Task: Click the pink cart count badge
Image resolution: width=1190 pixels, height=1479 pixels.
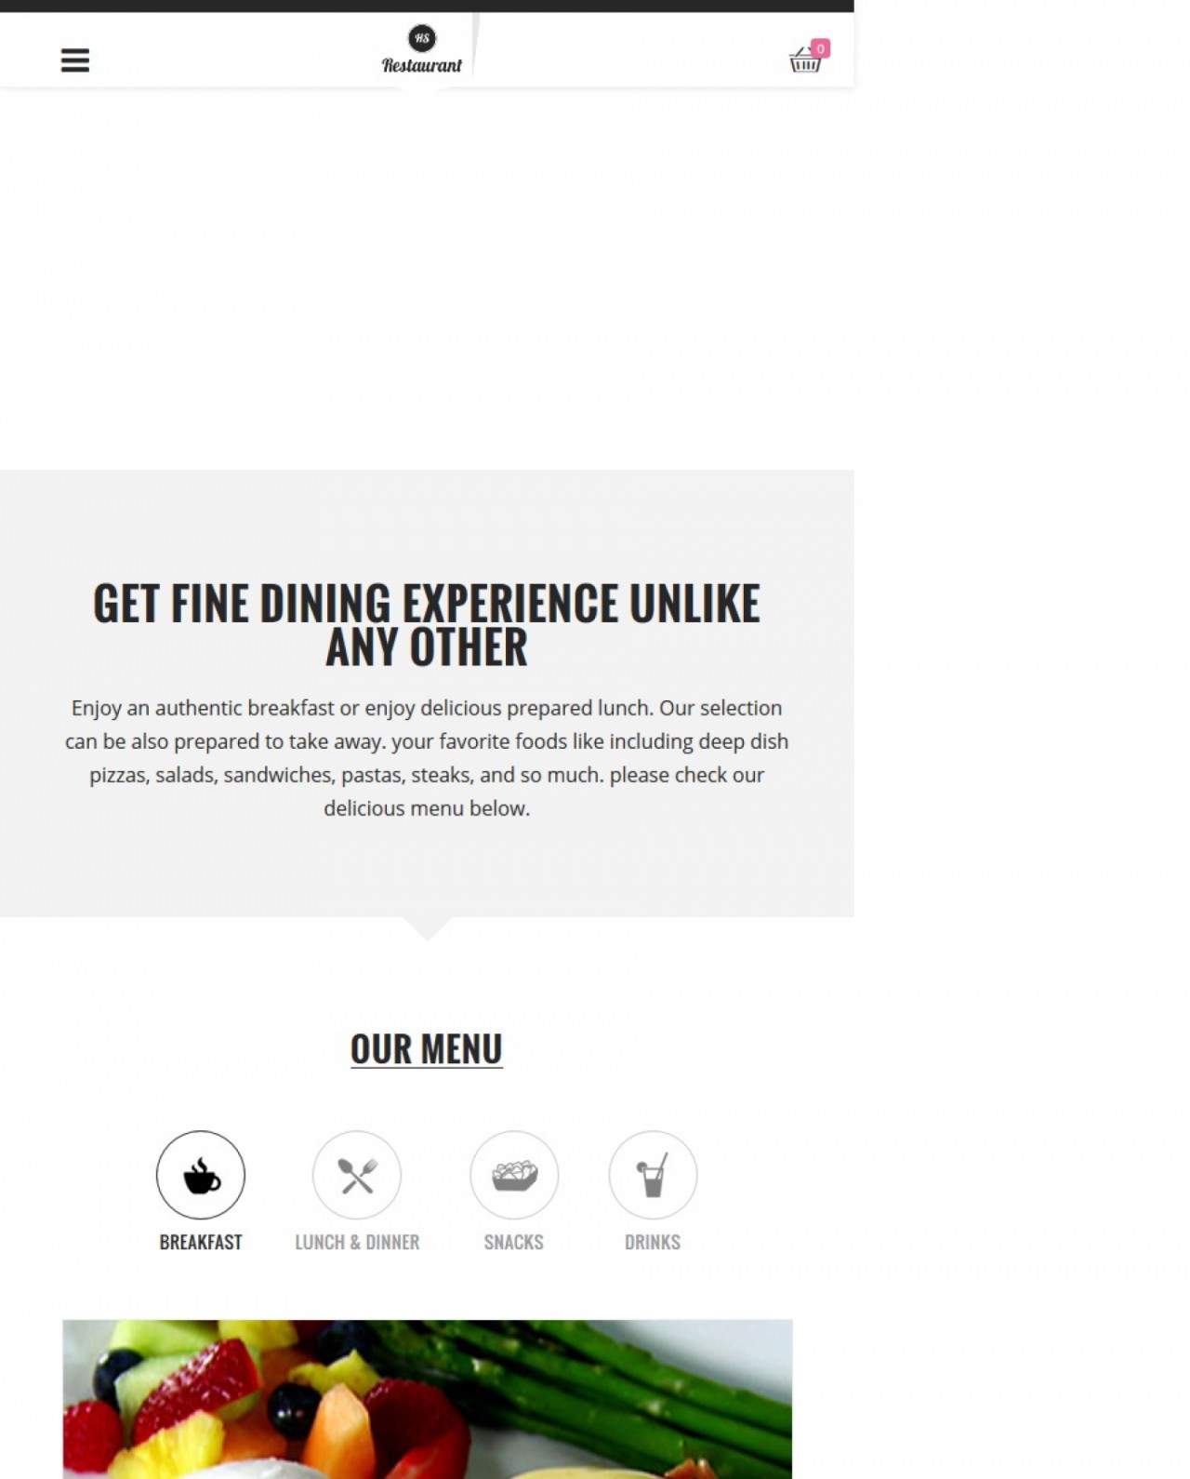Action: tap(820, 48)
